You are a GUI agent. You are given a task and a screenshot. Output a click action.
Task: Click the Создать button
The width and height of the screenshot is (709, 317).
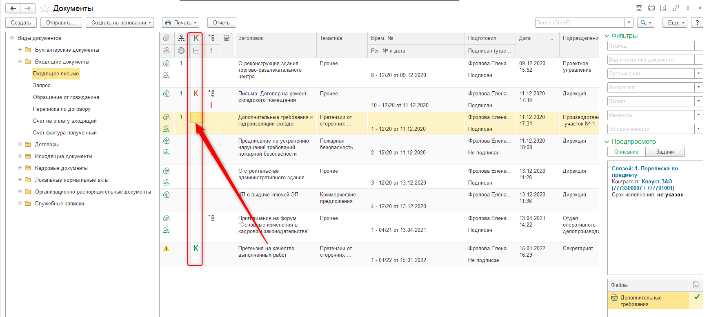point(21,22)
